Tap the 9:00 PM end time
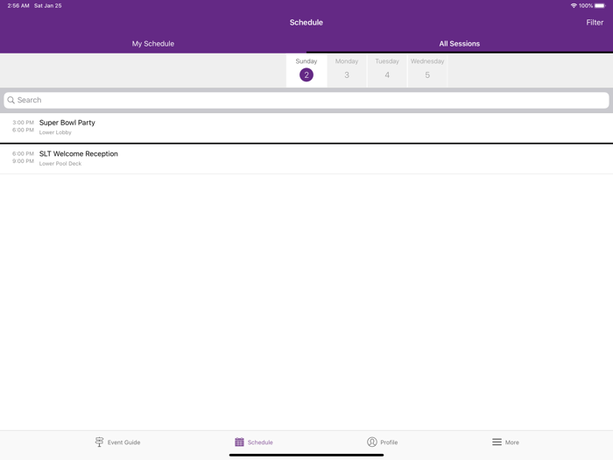Viewport: 613px width, 460px height. click(x=23, y=161)
